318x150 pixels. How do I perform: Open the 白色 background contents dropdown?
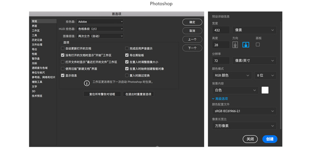pyautogui.click(x=235, y=90)
